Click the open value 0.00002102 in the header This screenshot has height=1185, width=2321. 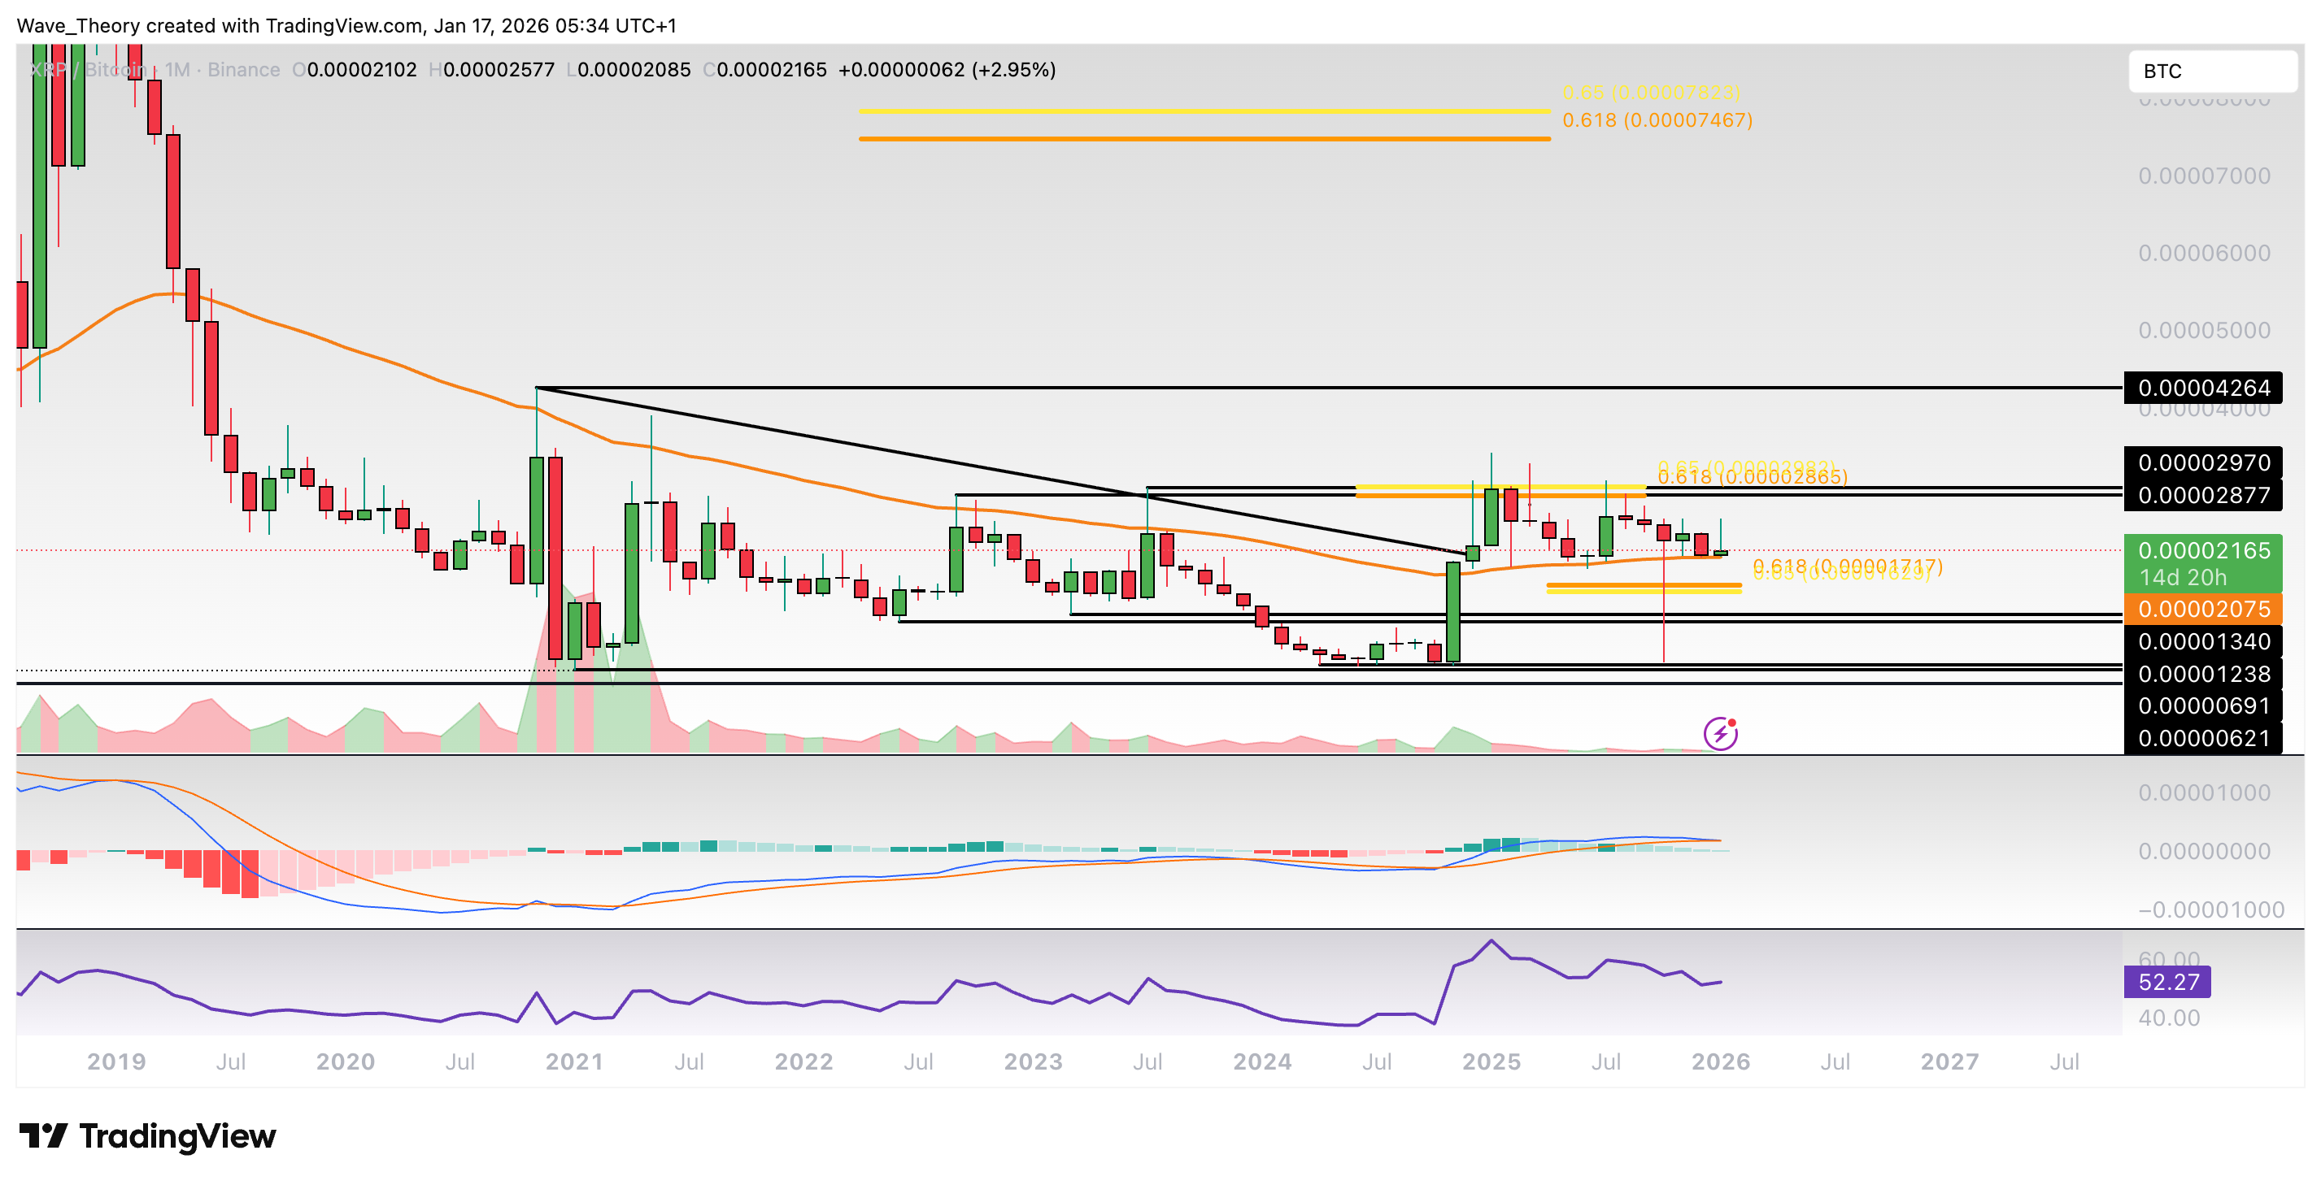360,69
